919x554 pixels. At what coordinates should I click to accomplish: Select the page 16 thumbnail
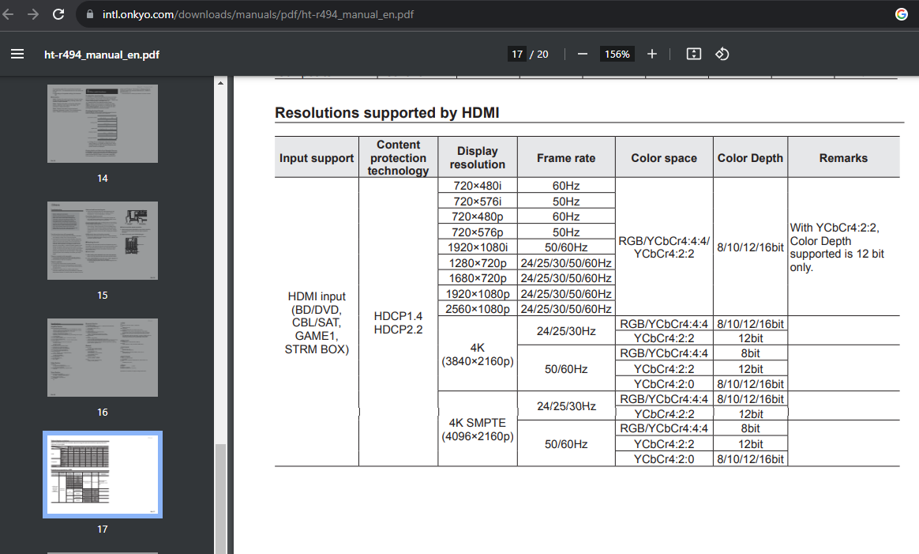(103, 357)
